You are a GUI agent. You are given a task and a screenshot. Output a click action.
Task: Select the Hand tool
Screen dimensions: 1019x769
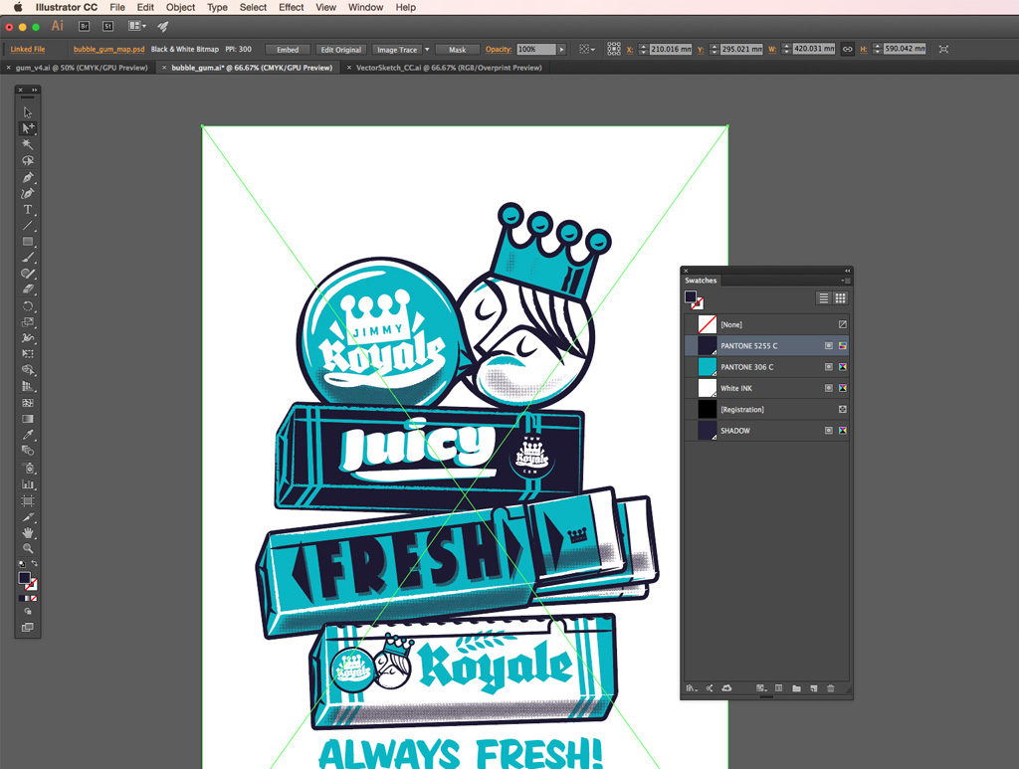pyautogui.click(x=28, y=532)
